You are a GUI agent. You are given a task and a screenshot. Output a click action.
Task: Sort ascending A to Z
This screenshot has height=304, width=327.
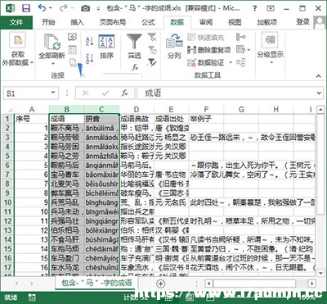(90, 41)
